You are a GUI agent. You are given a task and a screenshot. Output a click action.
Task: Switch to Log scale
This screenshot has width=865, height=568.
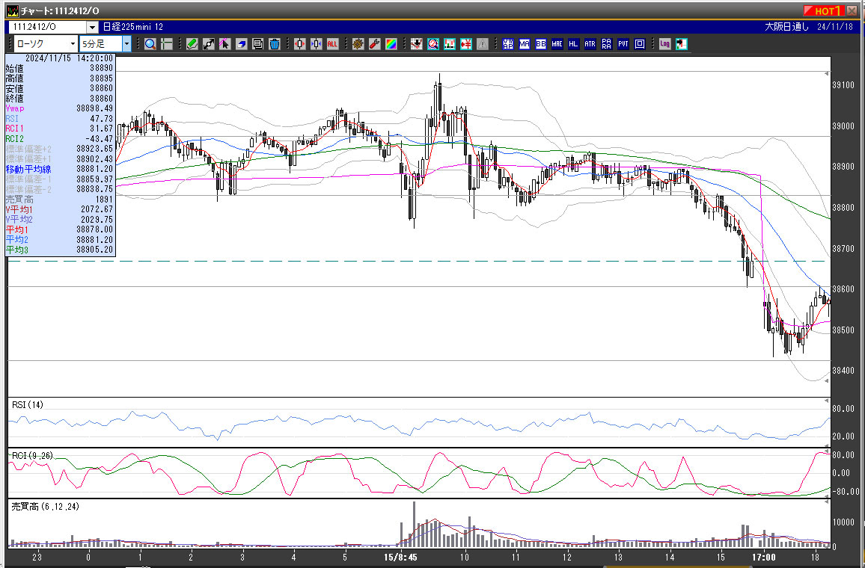pyautogui.click(x=664, y=44)
